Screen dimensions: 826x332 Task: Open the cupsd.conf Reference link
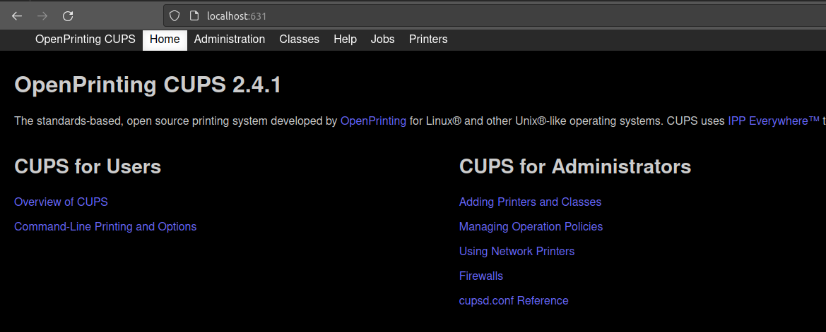pyautogui.click(x=514, y=300)
